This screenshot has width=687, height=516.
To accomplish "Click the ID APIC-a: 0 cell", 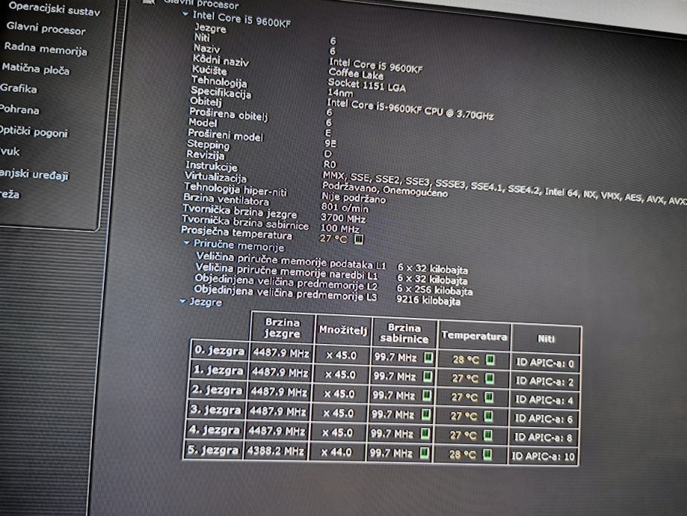I will coord(545,363).
